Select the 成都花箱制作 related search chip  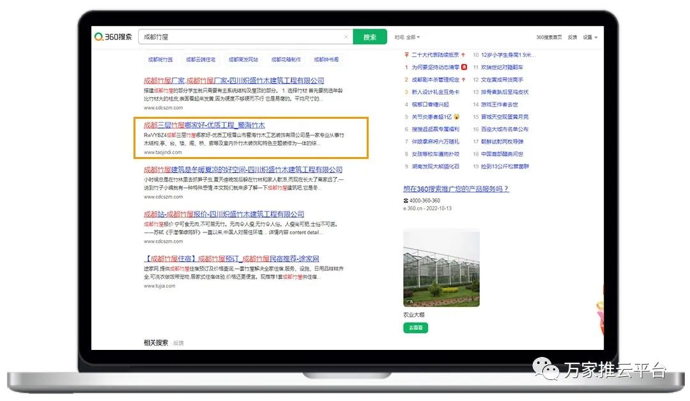point(286,59)
